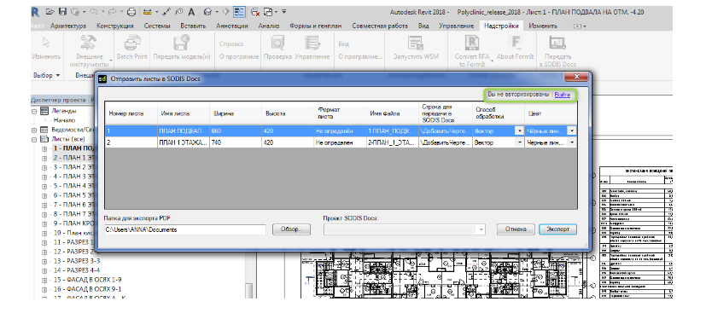Expand the Ведомости/Спецификации tree node
This screenshot has width=706, height=313.
[34, 130]
